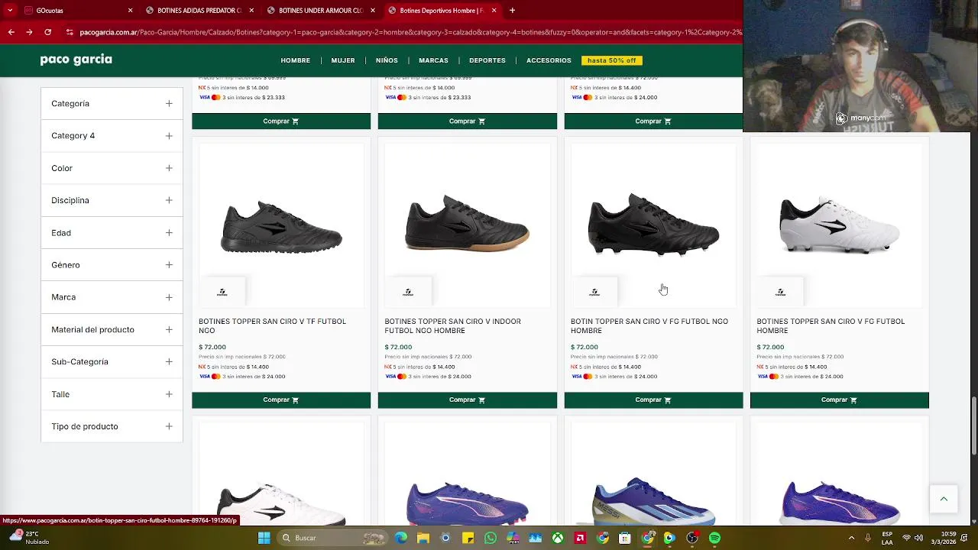Screen dimensions: 978x550
Task: Click the black San Ciro V TF shoe image
Action: (281, 227)
